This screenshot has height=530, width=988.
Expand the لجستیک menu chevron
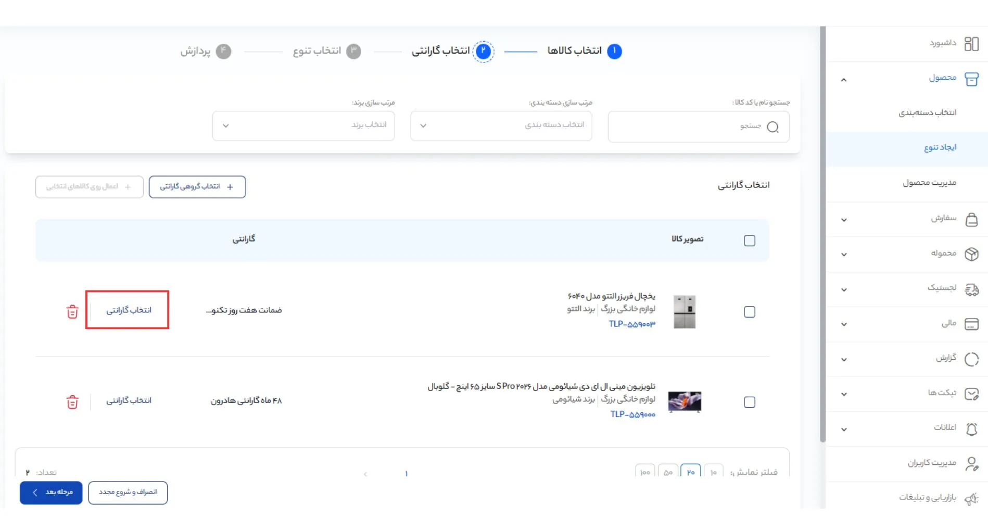[844, 289]
